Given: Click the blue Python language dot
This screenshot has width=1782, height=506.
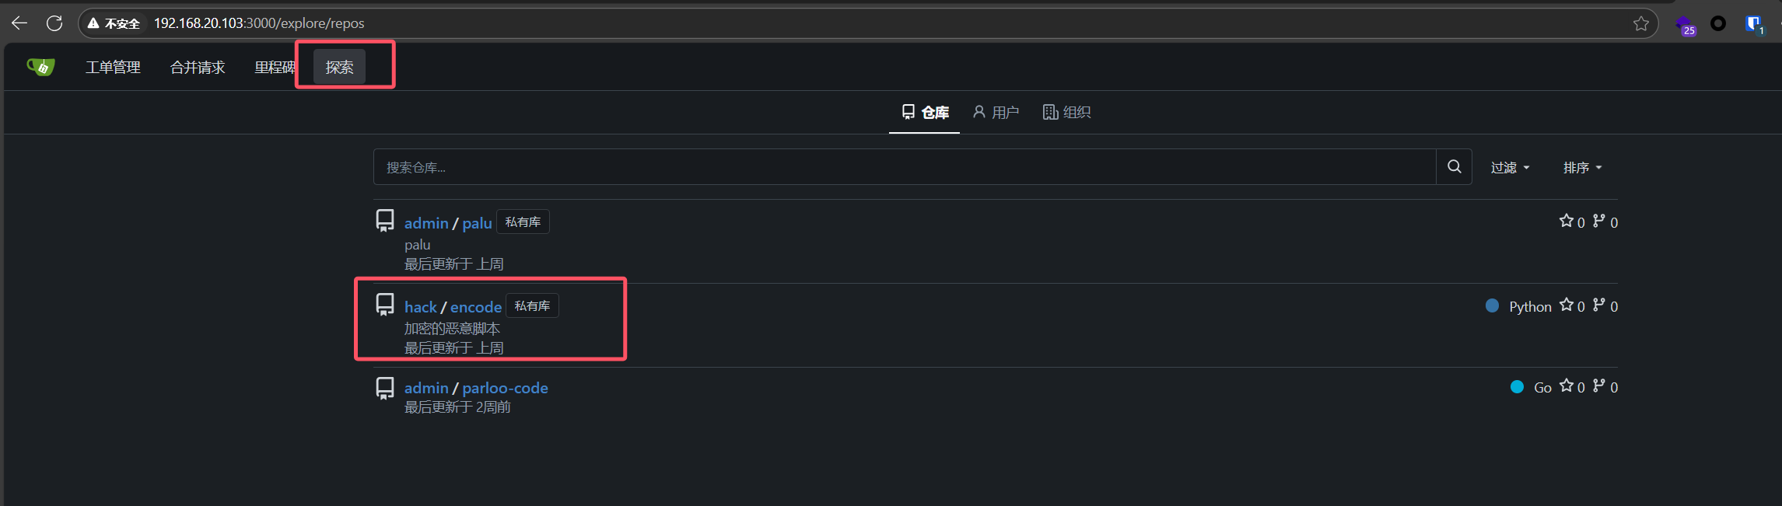Looking at the screenshot, I should (1492, 305).
